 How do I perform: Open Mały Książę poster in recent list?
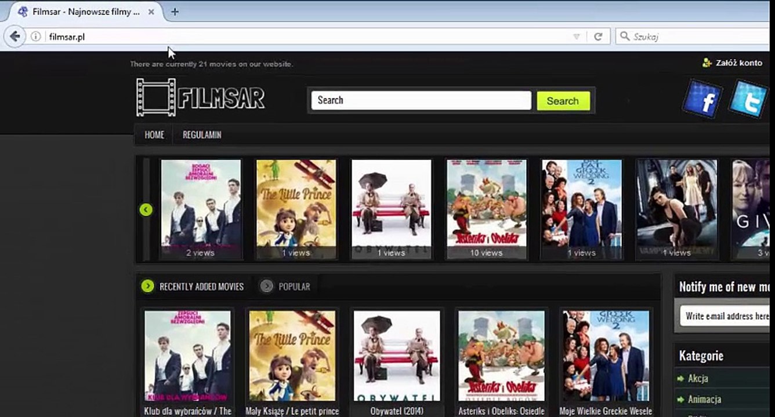pyautogui.click(x=292, y=356)
